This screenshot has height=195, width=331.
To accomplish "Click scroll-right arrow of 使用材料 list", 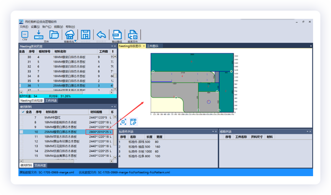I will [x=111, y=161].
